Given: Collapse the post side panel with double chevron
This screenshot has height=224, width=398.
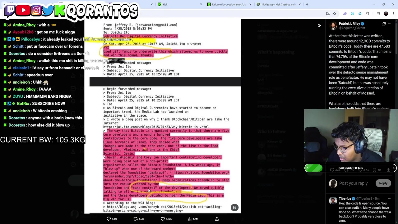Looking at the screenshot, I should [319, 26].
